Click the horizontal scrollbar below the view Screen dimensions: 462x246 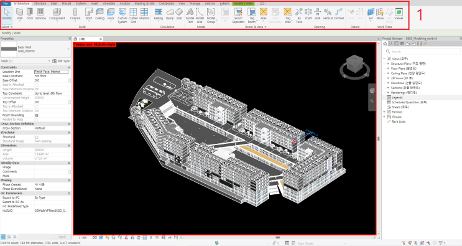[x=277, y=237]
